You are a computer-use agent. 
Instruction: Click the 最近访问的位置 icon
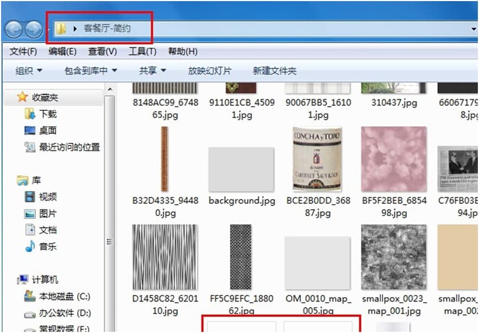(30, 147)
